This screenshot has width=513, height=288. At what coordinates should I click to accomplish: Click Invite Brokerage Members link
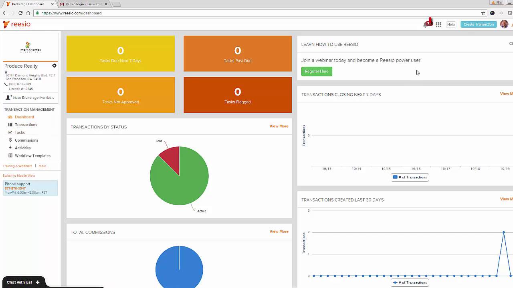click(x=33, y=98)
